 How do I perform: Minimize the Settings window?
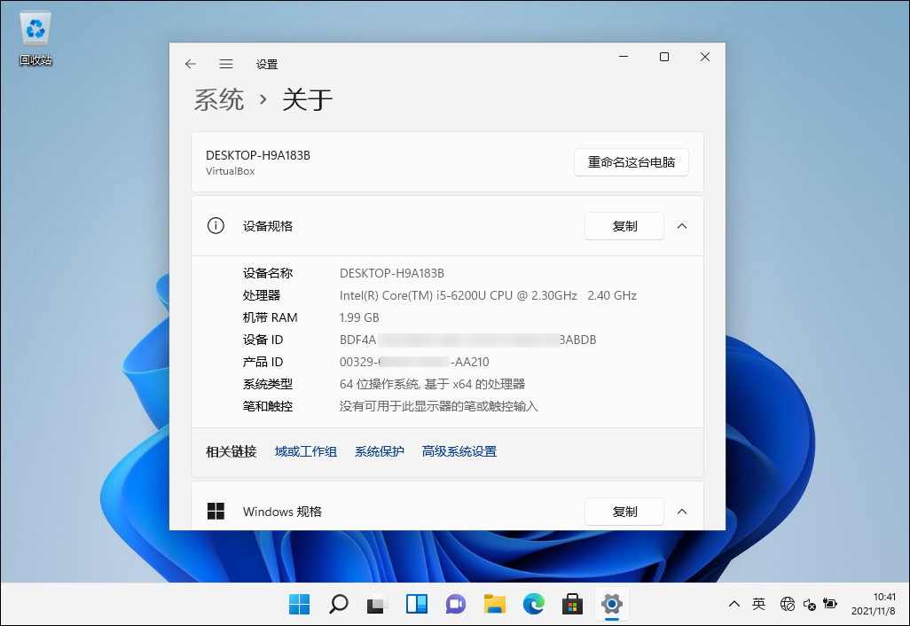tap(624, 57)
